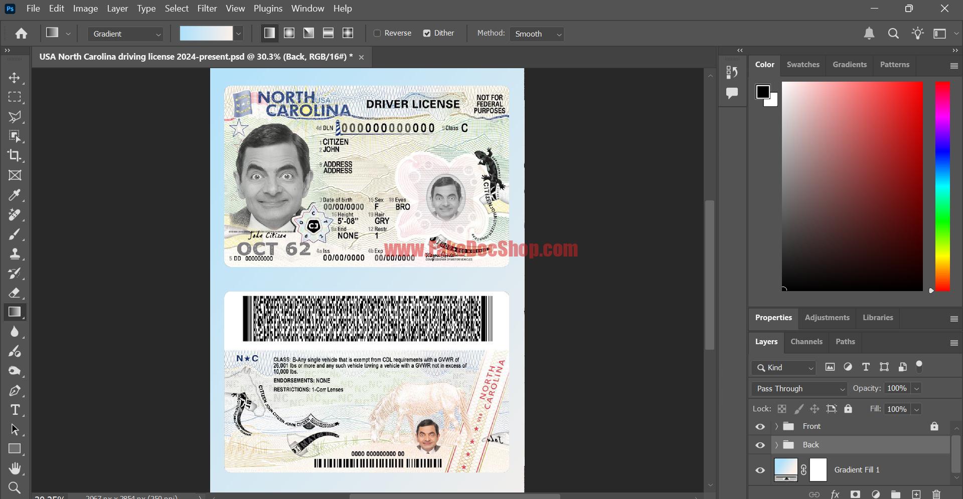Select the Object Selection tool
The height and width of the screenshot is (499, 963).
click(x=15, y=136)
